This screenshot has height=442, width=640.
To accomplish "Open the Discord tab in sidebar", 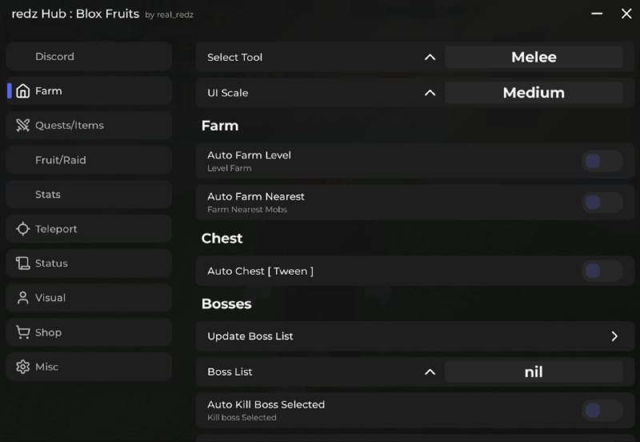I will click(x=54, y=57).
